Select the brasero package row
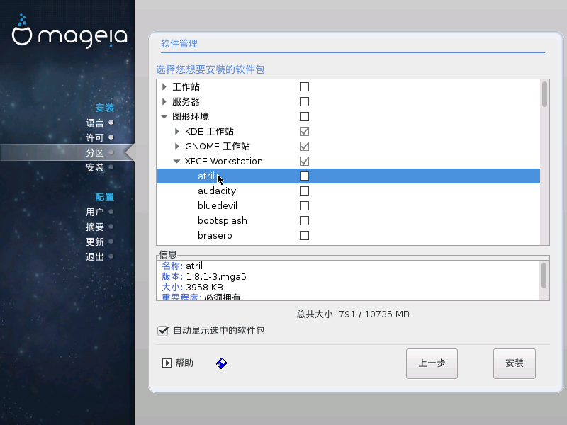The height and width of the screenshot is (425, 567). [348, 236]
